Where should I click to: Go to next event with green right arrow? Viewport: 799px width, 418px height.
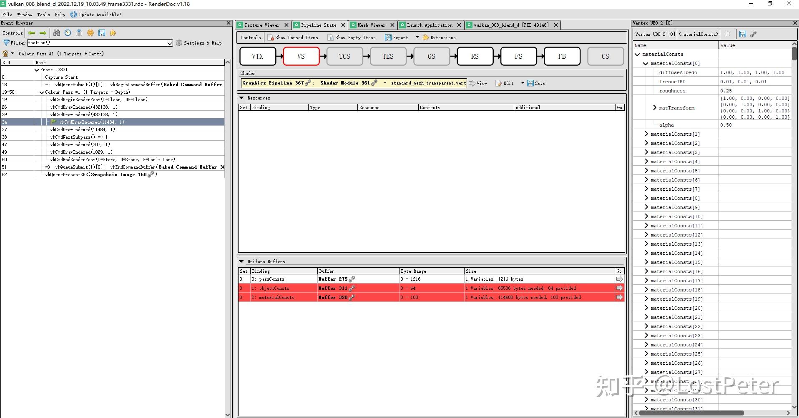coord(43,33)
